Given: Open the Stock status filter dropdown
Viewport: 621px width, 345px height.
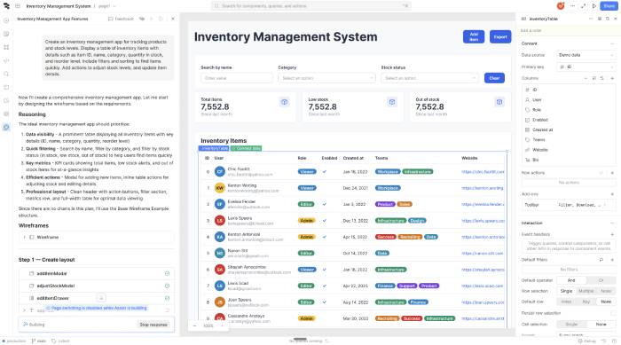Looking at the screenshot, I should [x=429, y=78].
